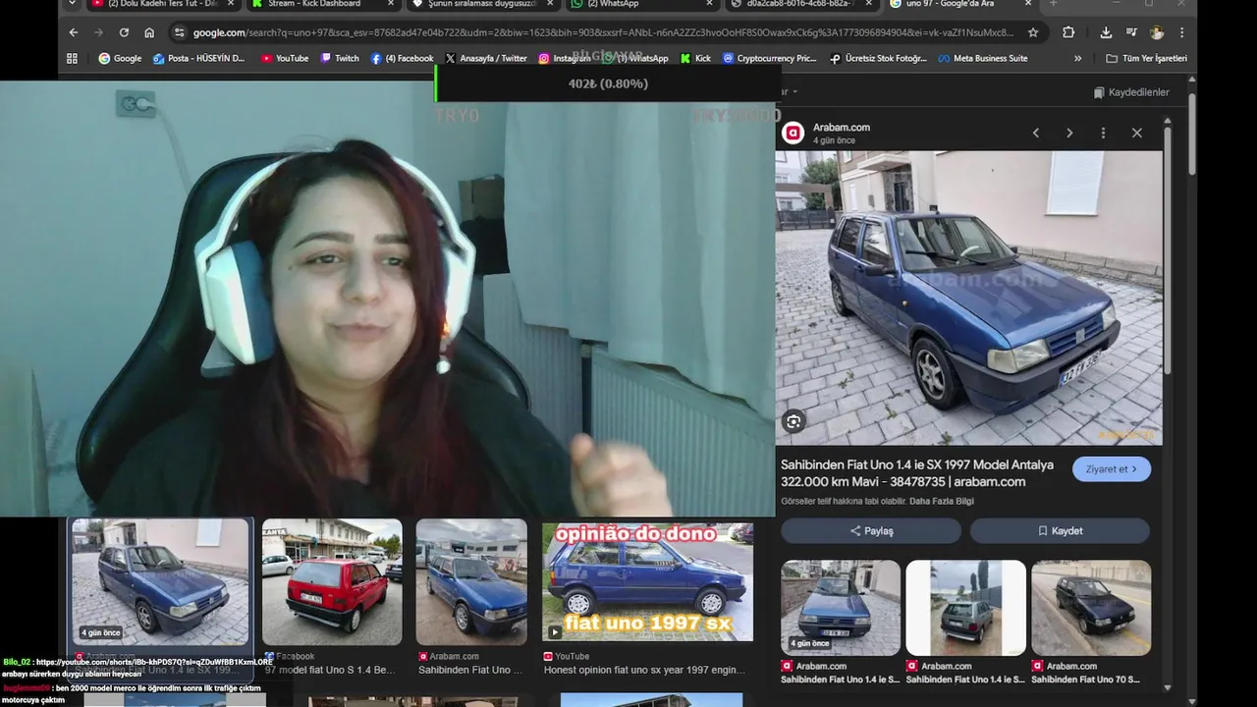This screenshot has height=707, width=1257.
Task: Expand hidden bookmarks with the chevron
Action: [x=1077, y=59]
